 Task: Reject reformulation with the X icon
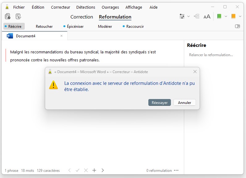[x=86, y=170]
